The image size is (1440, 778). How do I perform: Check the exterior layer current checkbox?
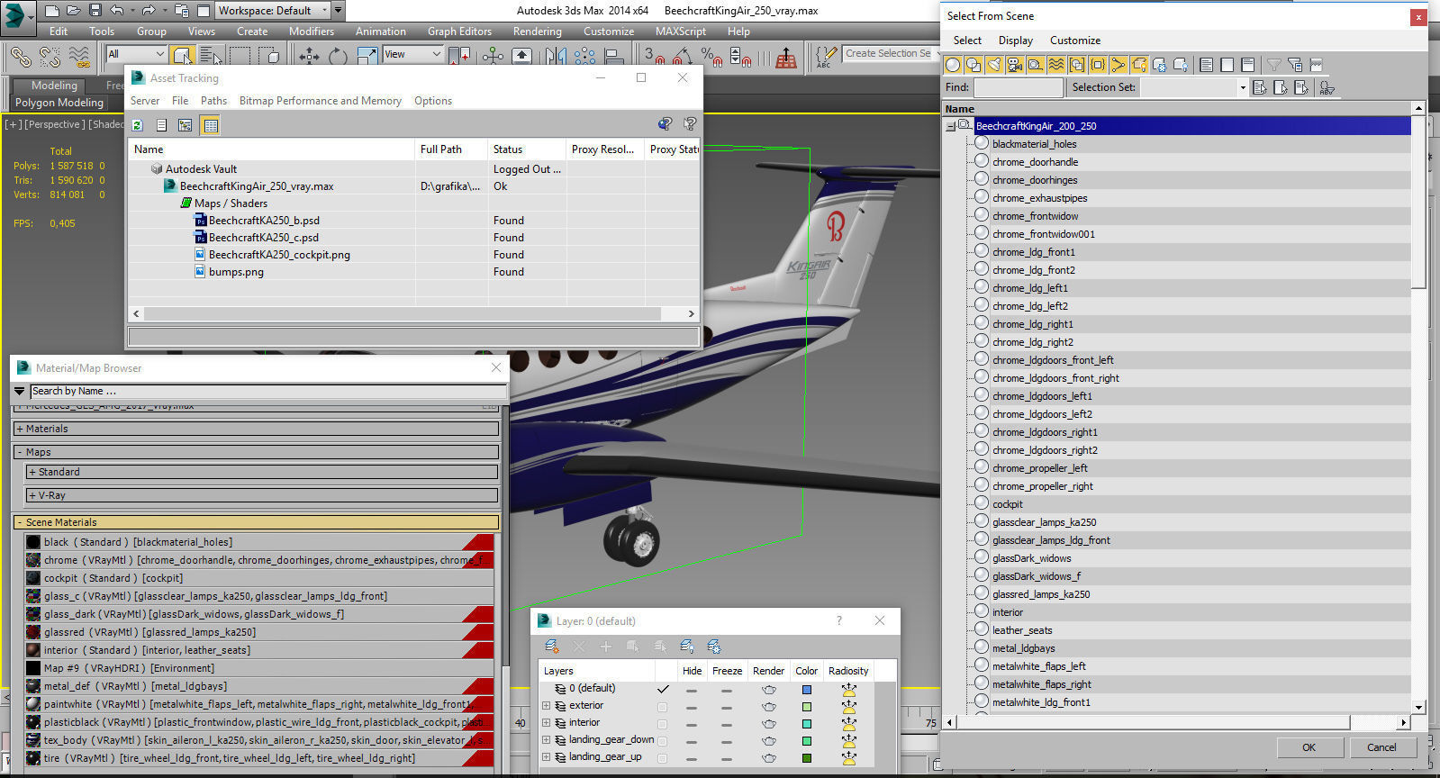click(663, 707)
